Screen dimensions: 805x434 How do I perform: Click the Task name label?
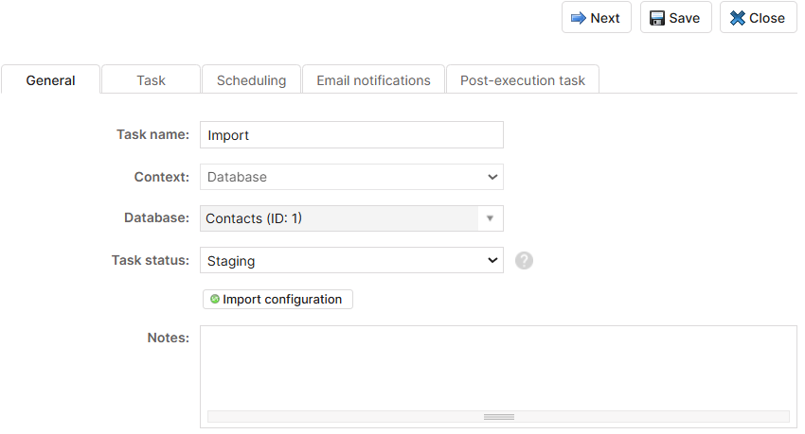tap(152, 135)
